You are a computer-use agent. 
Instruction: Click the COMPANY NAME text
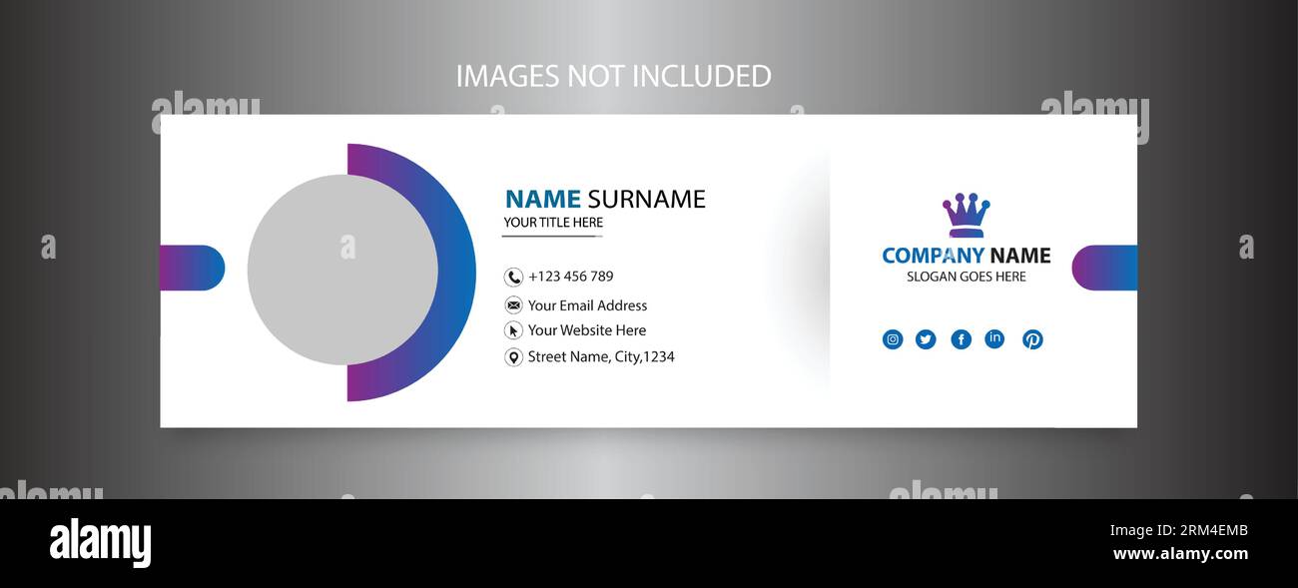pyautogui.click(x=966, y=256)
